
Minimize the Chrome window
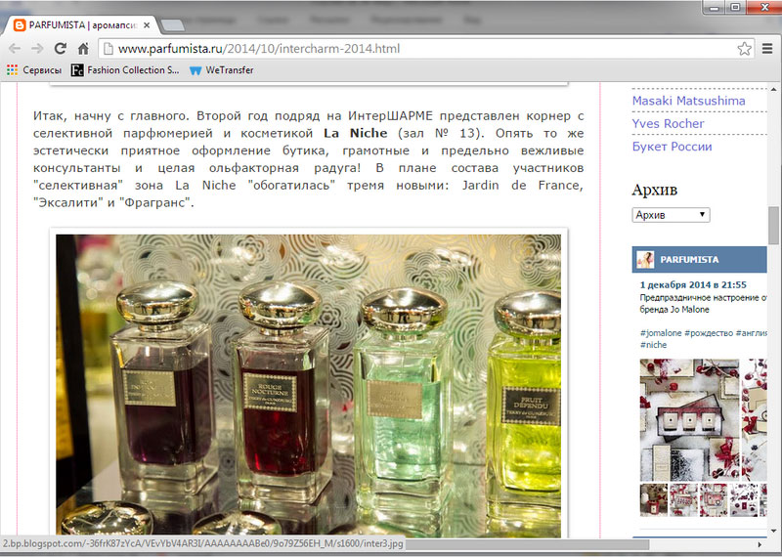point(715,8)
